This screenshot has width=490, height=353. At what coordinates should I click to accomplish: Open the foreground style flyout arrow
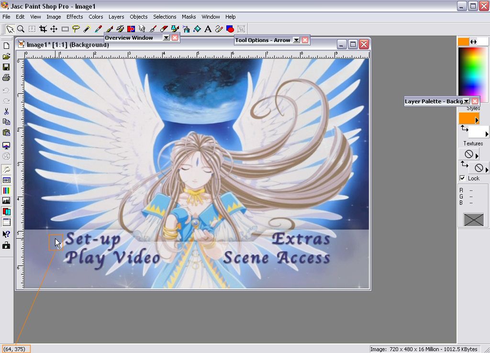click(477, 121)
